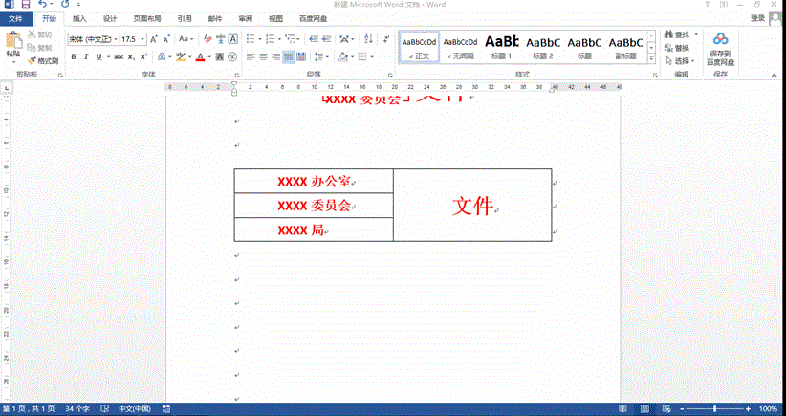
Task: Switch to the 插入 (Insert) tab
Action: (x=79, y=18)
